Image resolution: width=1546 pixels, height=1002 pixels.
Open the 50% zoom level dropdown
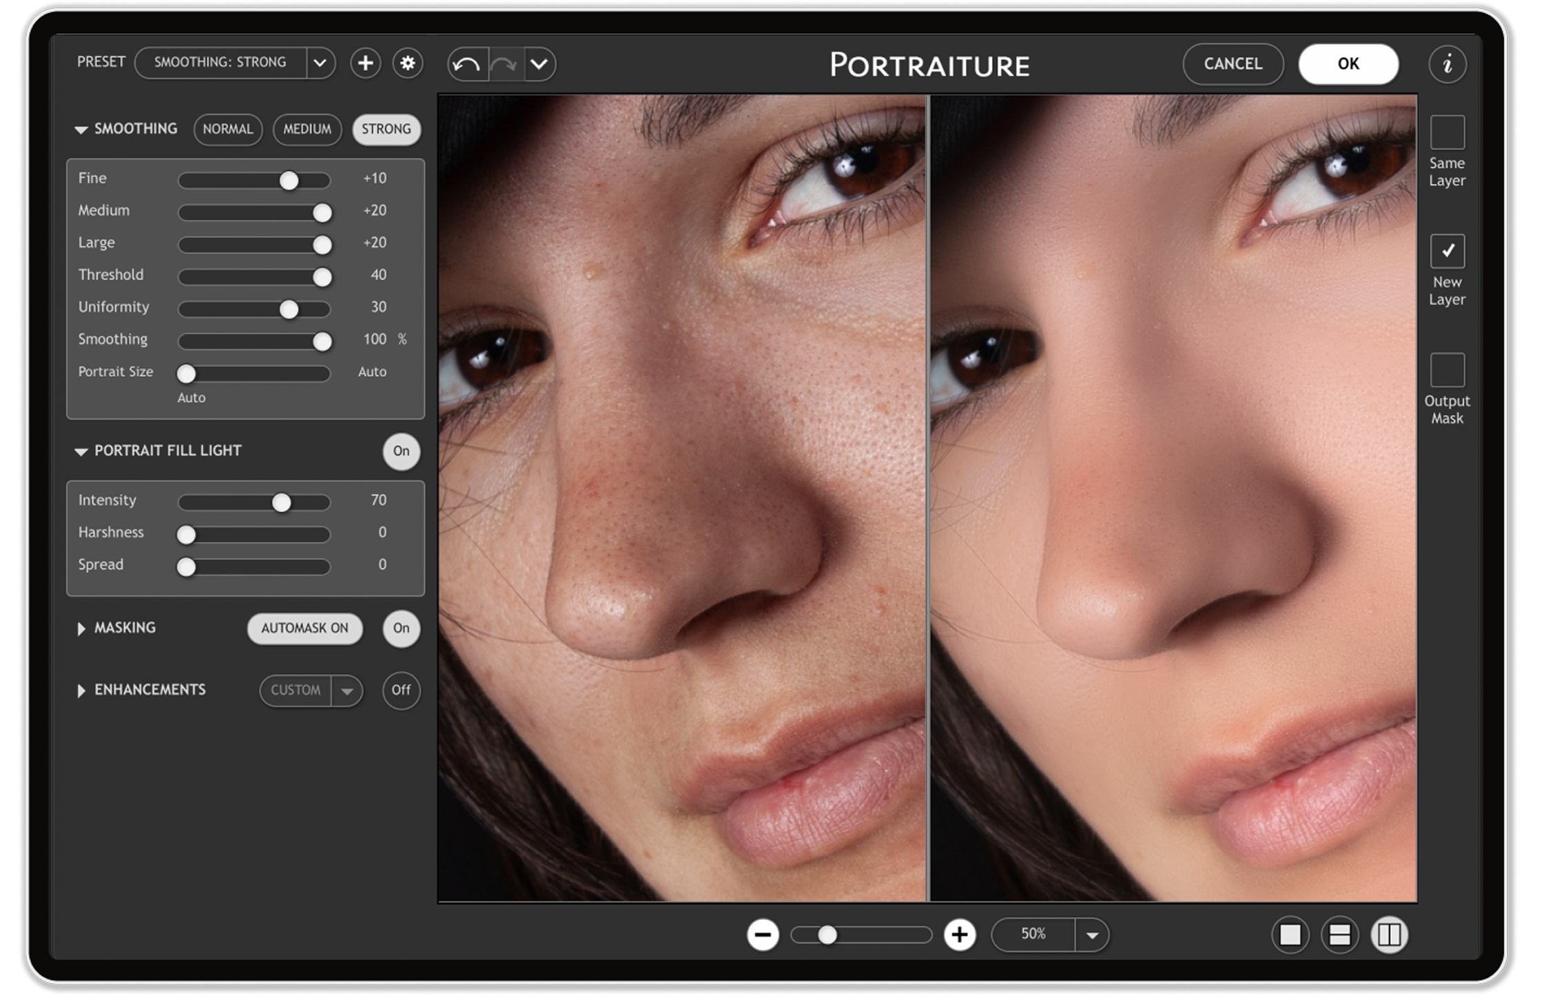click(1092, 935)
